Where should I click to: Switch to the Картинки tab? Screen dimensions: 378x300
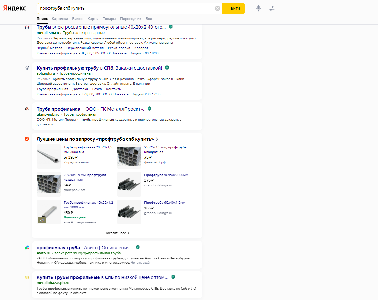[60, 19]
